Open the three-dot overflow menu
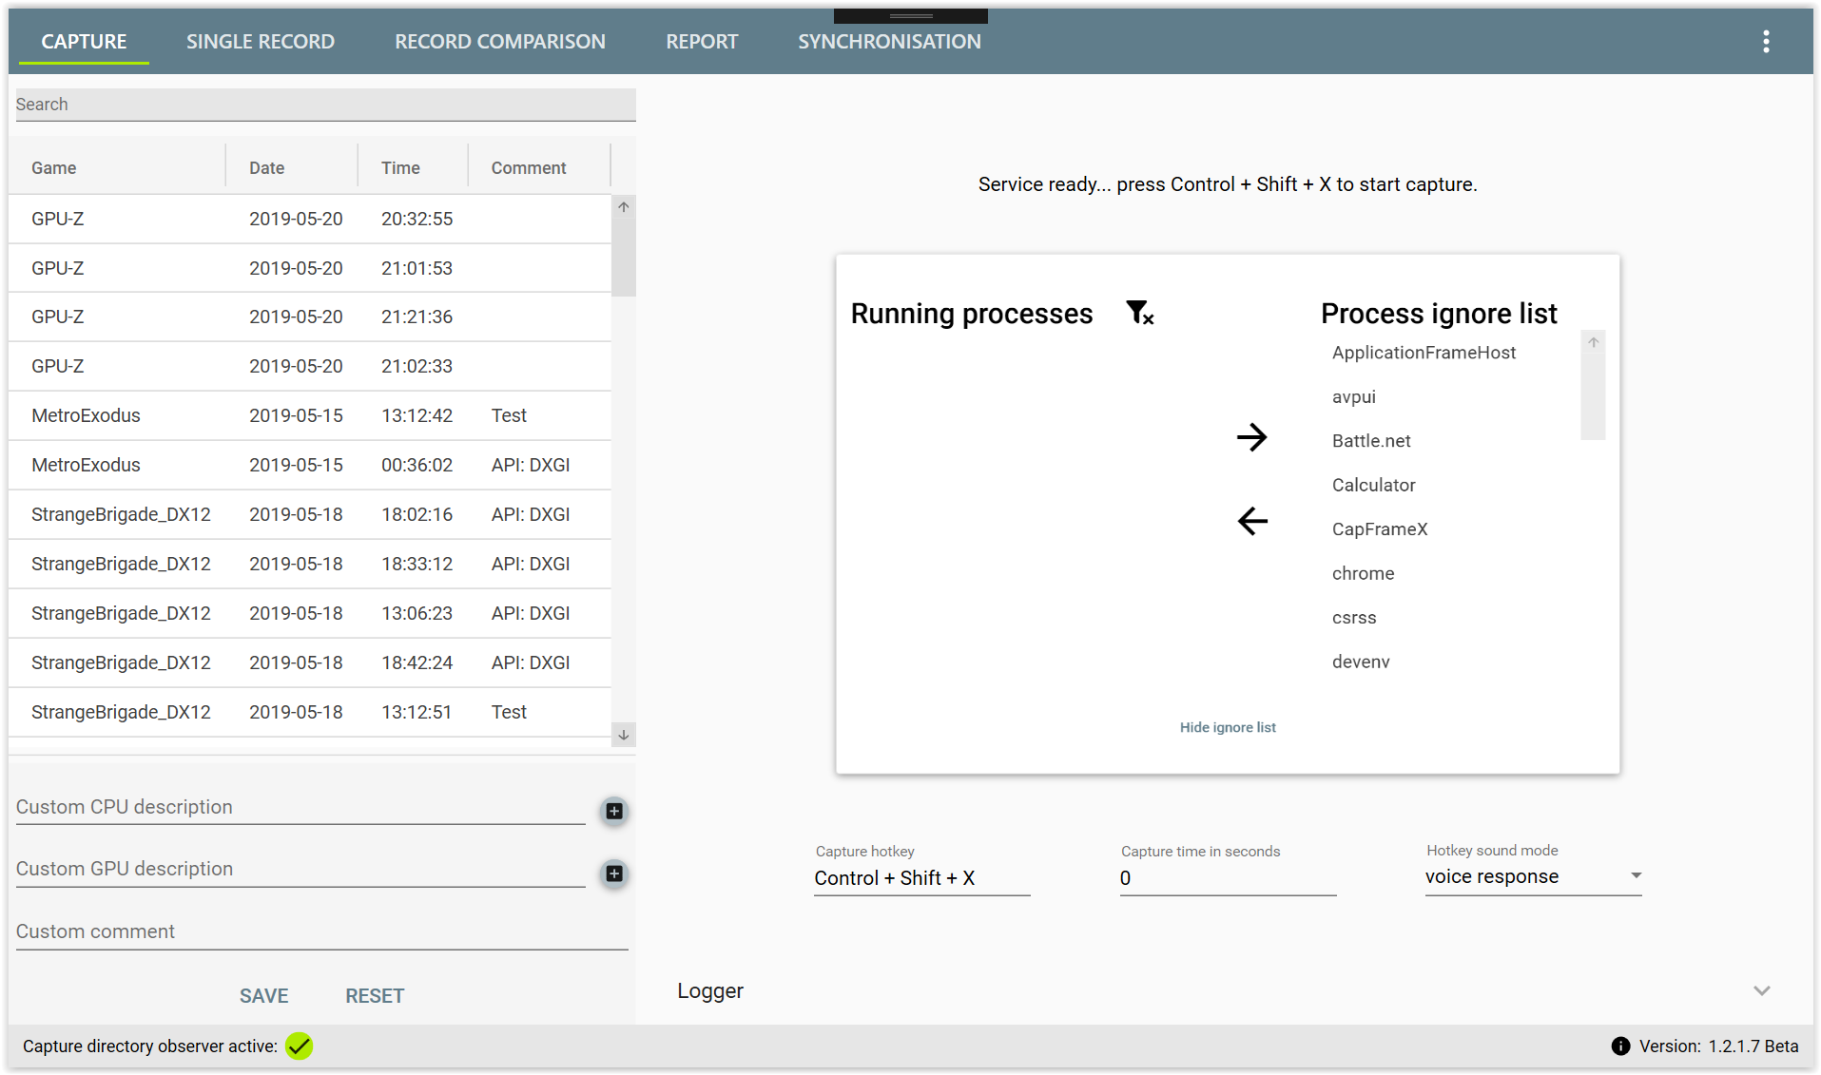 click(1765, 42)
